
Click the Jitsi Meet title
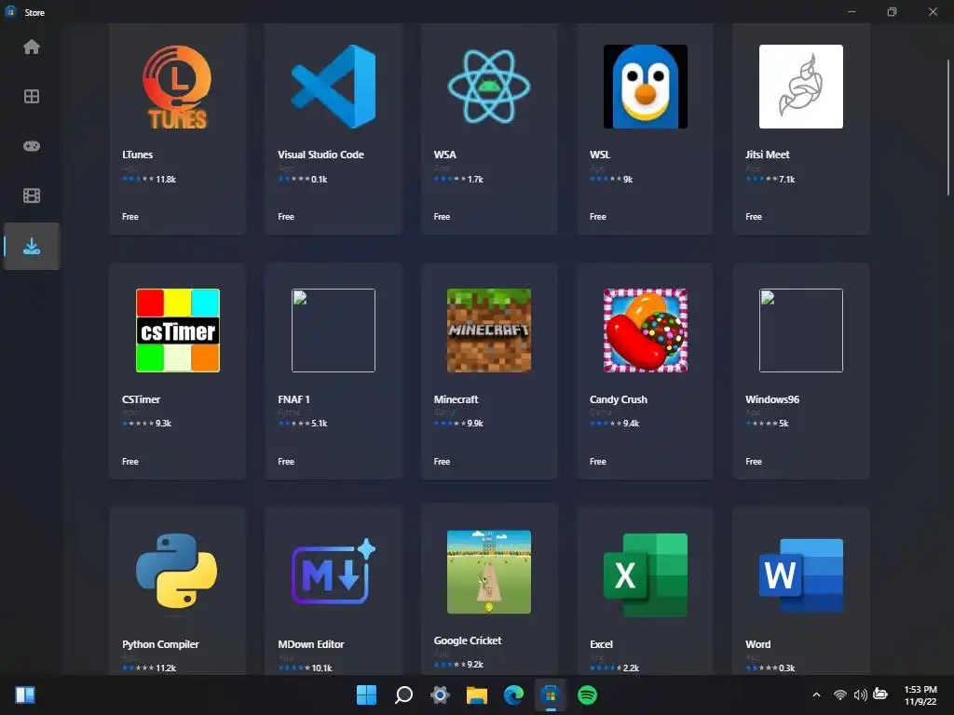[768, 155]
